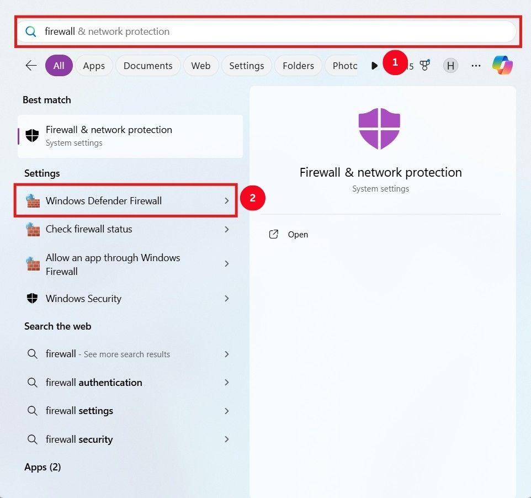Launch the Copilot icon
This screenshot has height=498, width=531.
pos(502,65)
